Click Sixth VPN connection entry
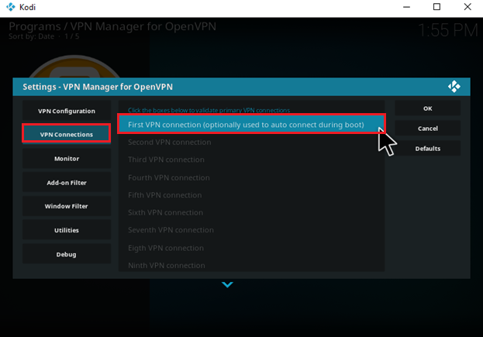 (251, 213)
